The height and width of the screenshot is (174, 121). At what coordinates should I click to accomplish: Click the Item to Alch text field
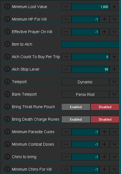(x=90, y=44)
